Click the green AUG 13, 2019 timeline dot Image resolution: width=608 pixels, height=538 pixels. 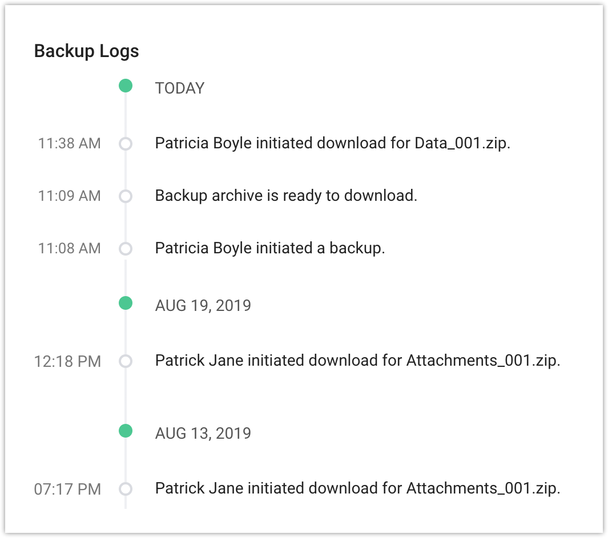click(x=126, y=431)
